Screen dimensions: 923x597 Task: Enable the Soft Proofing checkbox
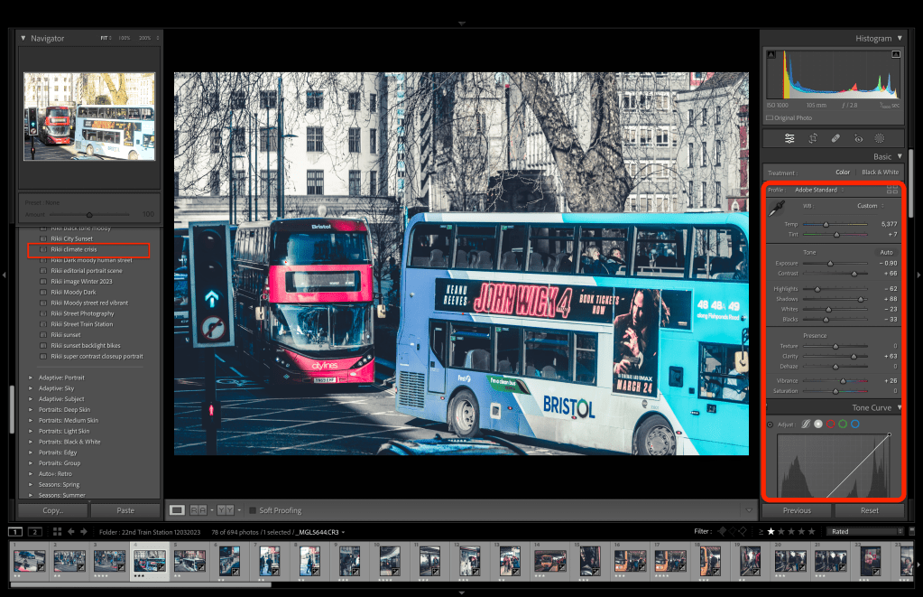tap(253, 510)
